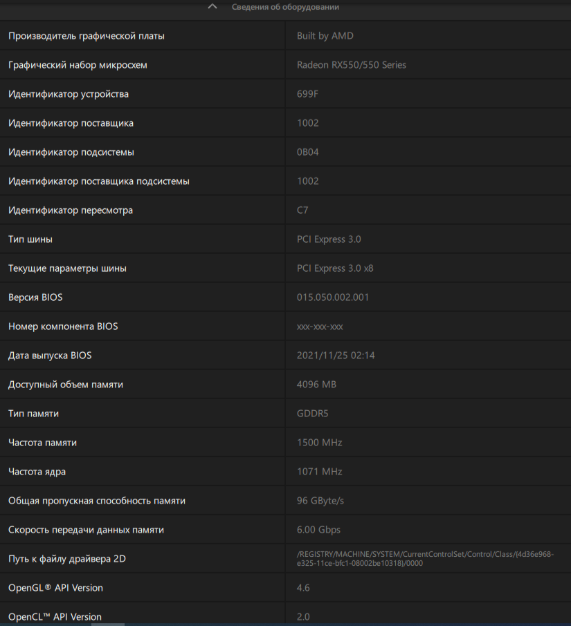The image size is (571, 626).
Task: Select the BIOS date 2021/11/25 02:14
Action: pyautogui.click(x=336, y=356)
